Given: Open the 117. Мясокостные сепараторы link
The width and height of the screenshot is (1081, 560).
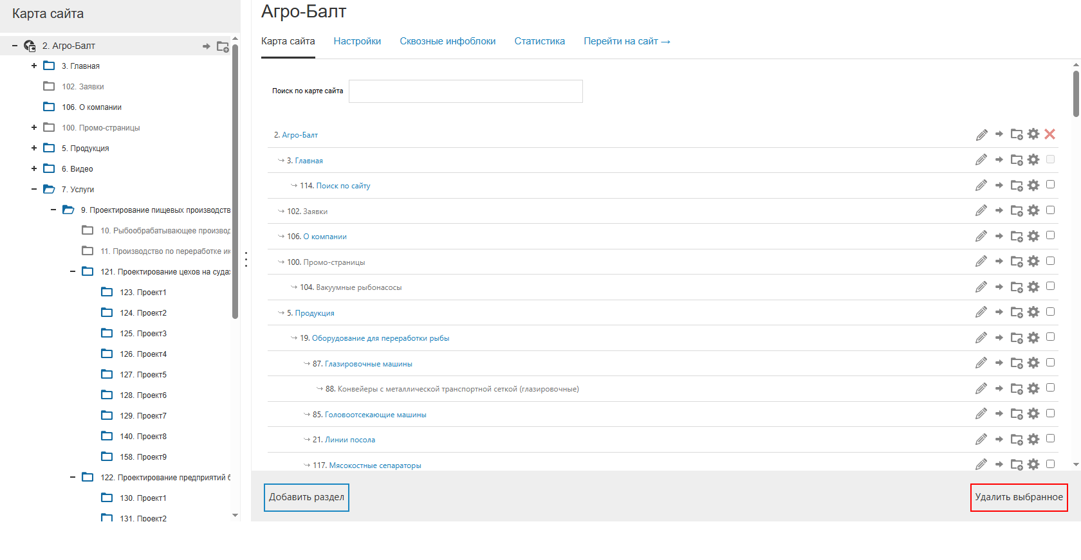Looking at the screenshot, I should tap(375, 465).
